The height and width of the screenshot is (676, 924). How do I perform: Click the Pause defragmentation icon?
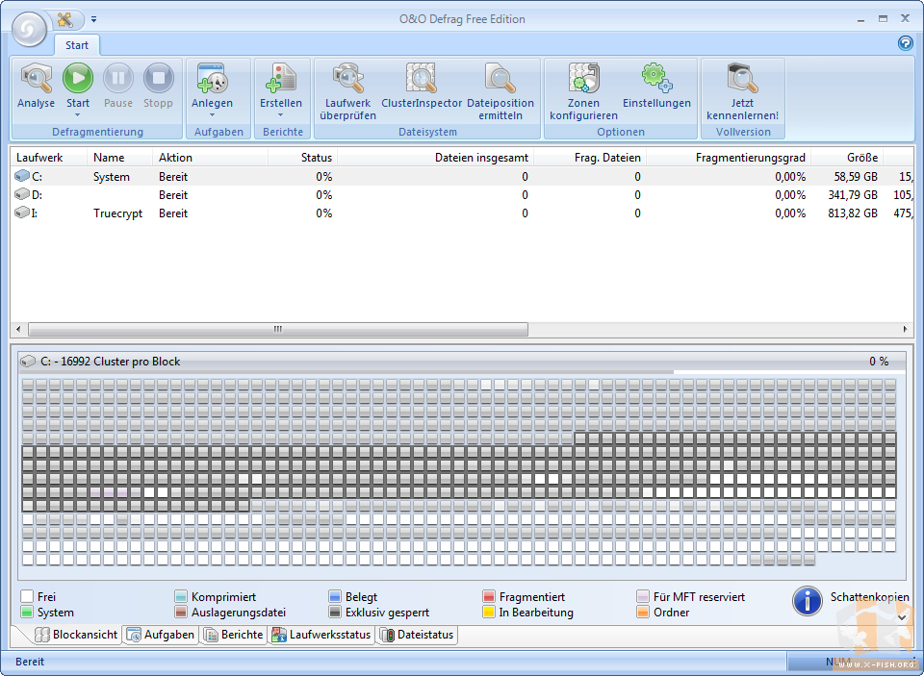[117, 78]
